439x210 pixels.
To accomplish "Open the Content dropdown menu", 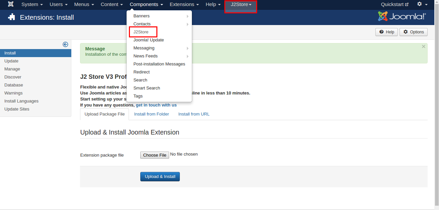I will (112, 4).
